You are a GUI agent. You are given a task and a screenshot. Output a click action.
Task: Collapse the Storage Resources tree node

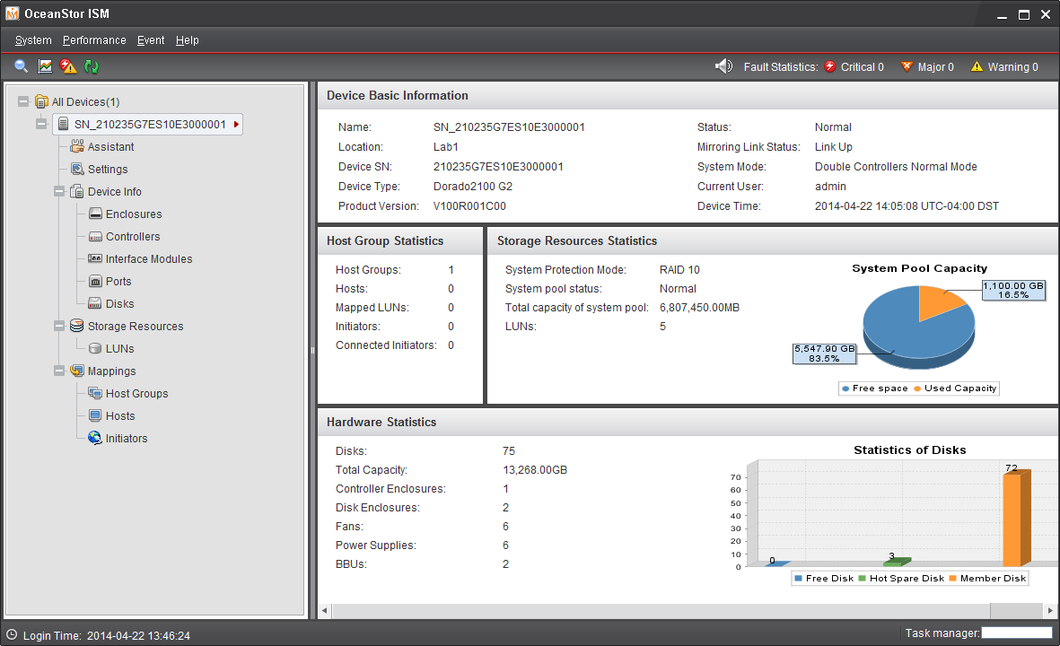click(59, 326)
